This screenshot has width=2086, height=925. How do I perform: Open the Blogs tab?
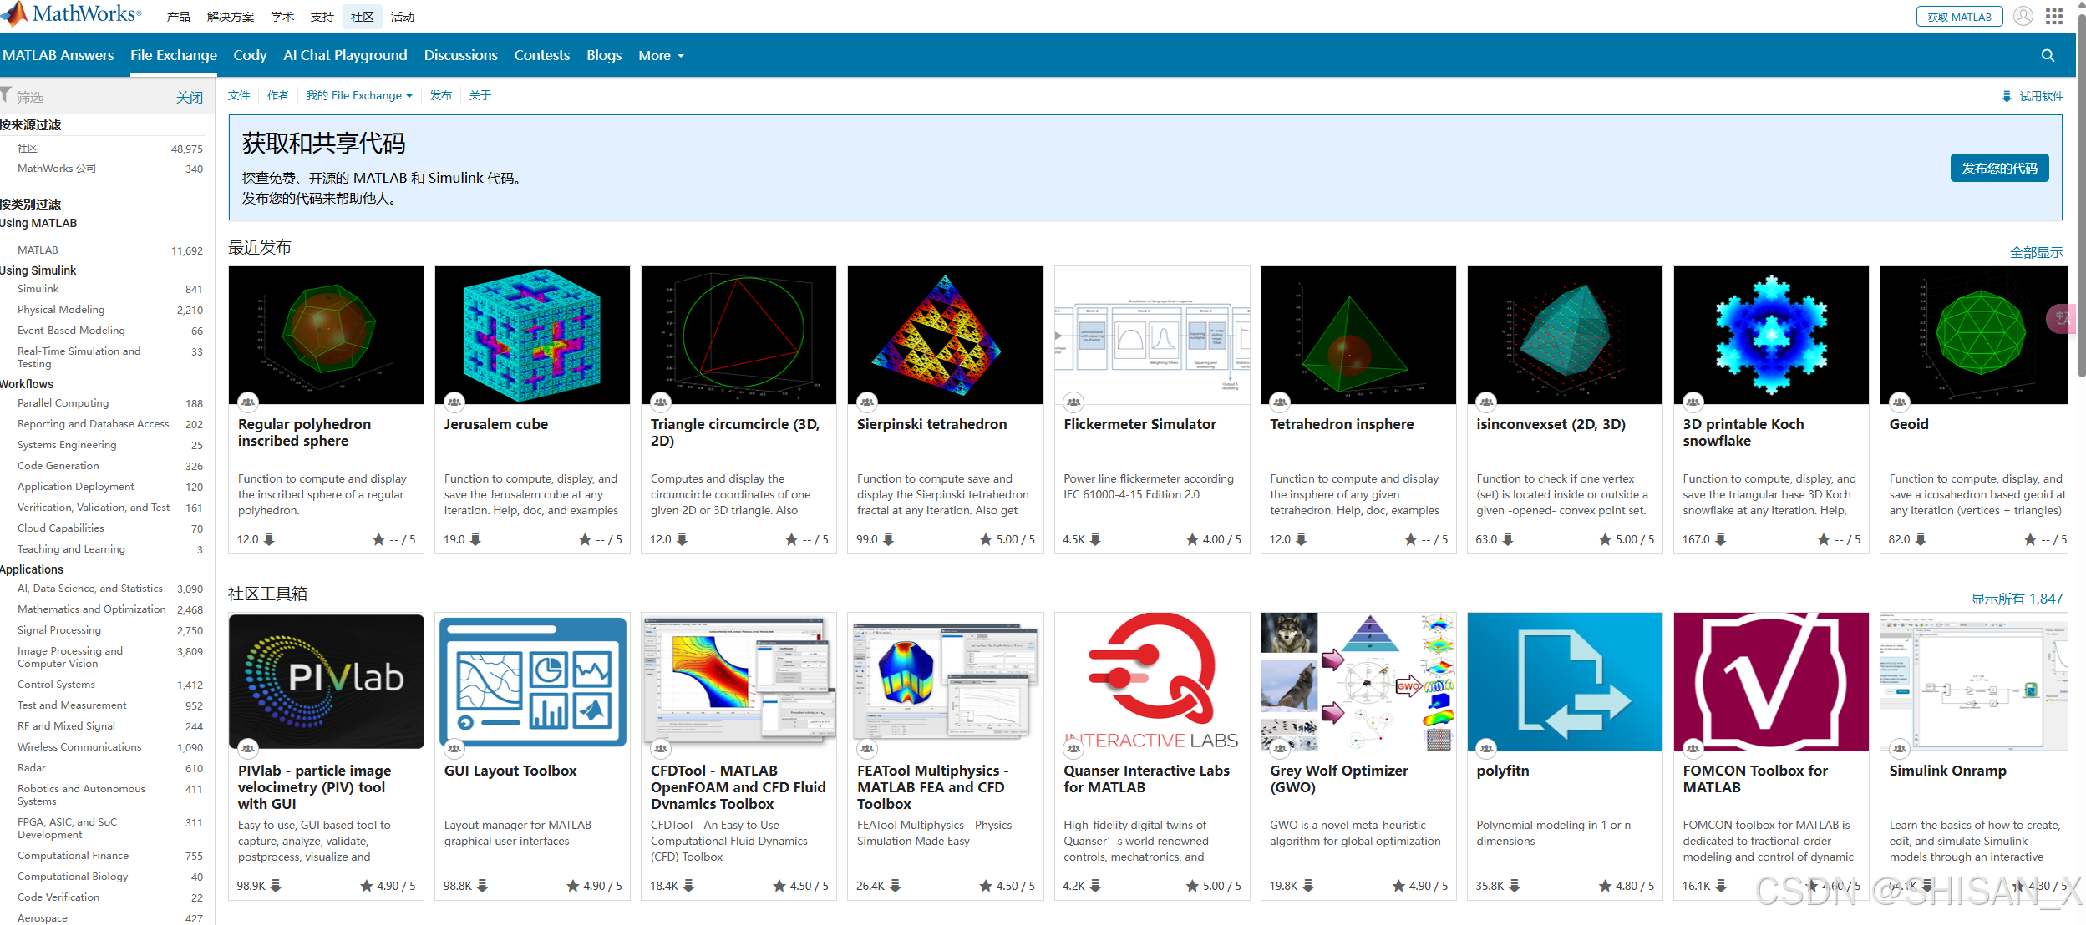(x=603, y=55)
